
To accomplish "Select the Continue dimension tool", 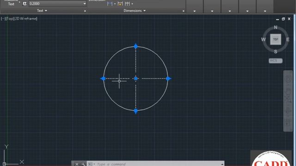I will 127,4.
